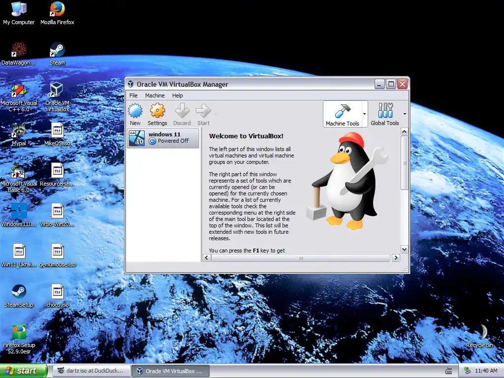504x378 pixels.
Task: Click the Discard toolbar icon
Action: [x=182, y=111]
